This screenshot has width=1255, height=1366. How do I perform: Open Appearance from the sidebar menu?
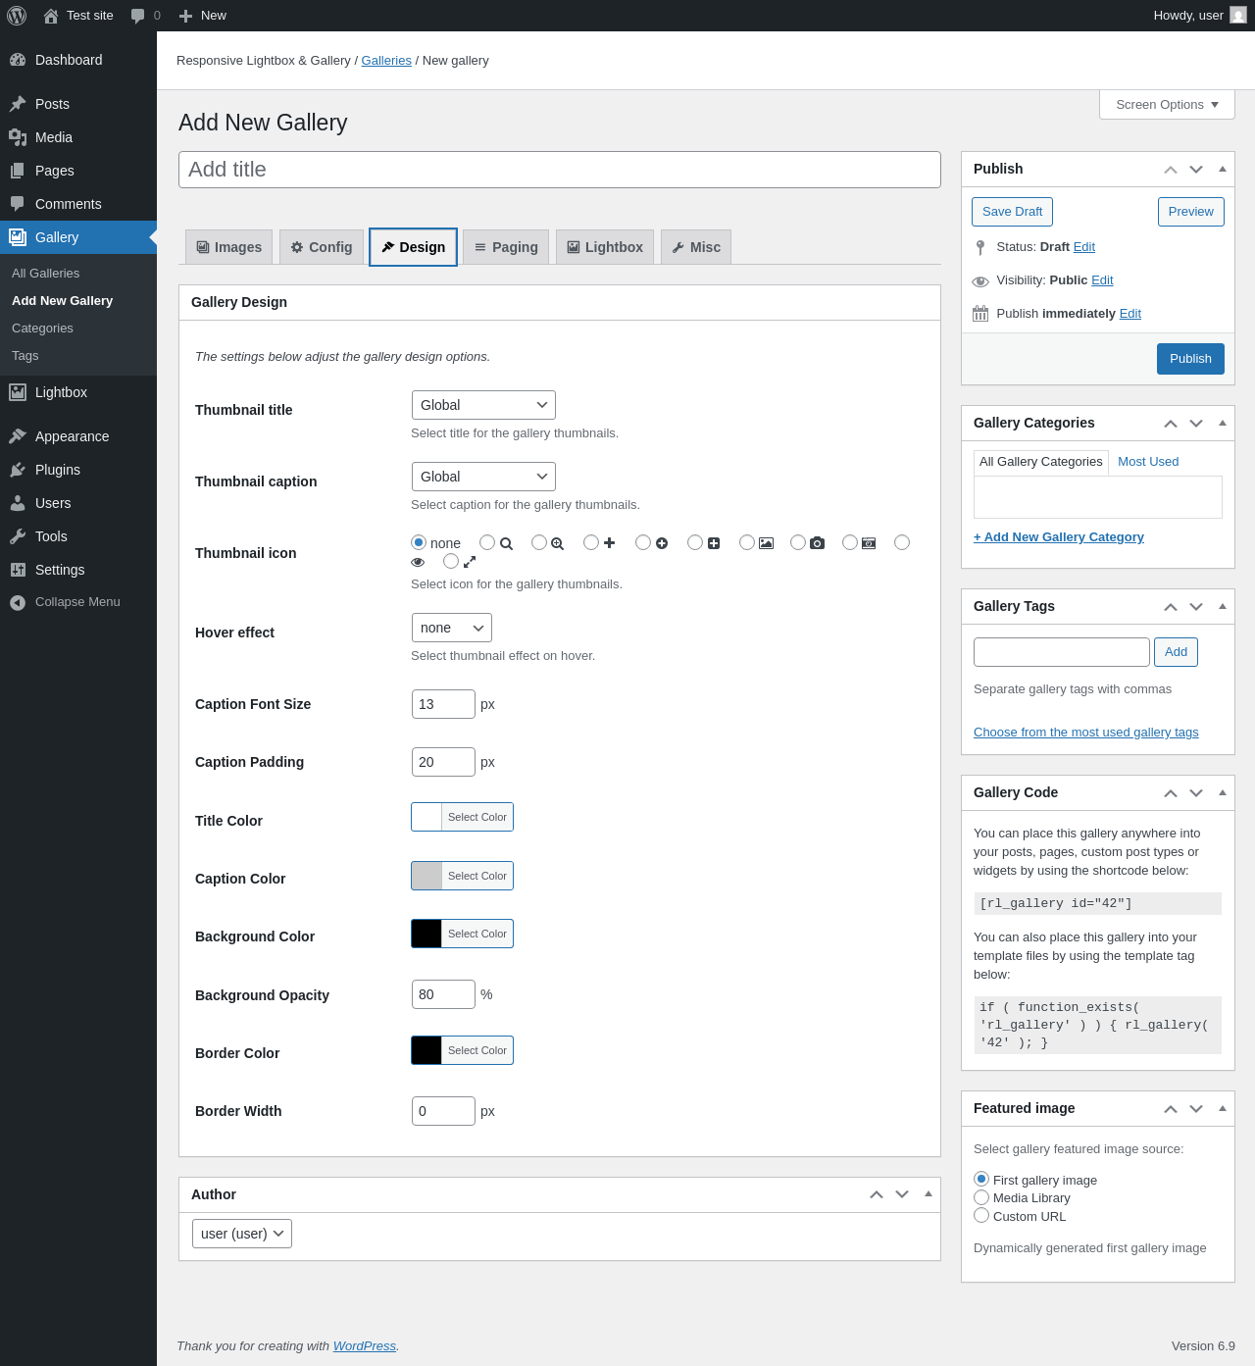click(x=72, y=436)
